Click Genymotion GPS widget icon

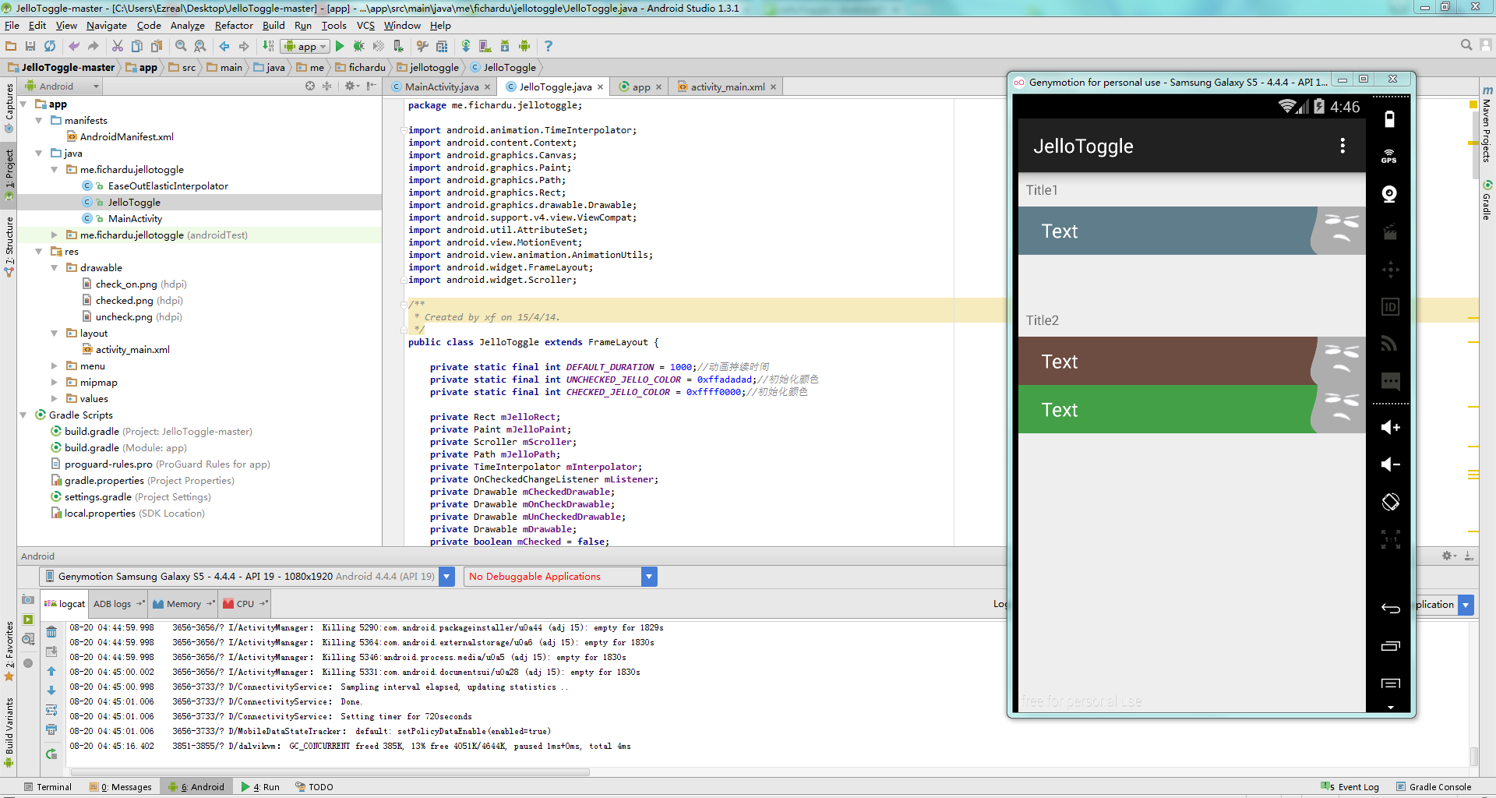click(1389, 156)
